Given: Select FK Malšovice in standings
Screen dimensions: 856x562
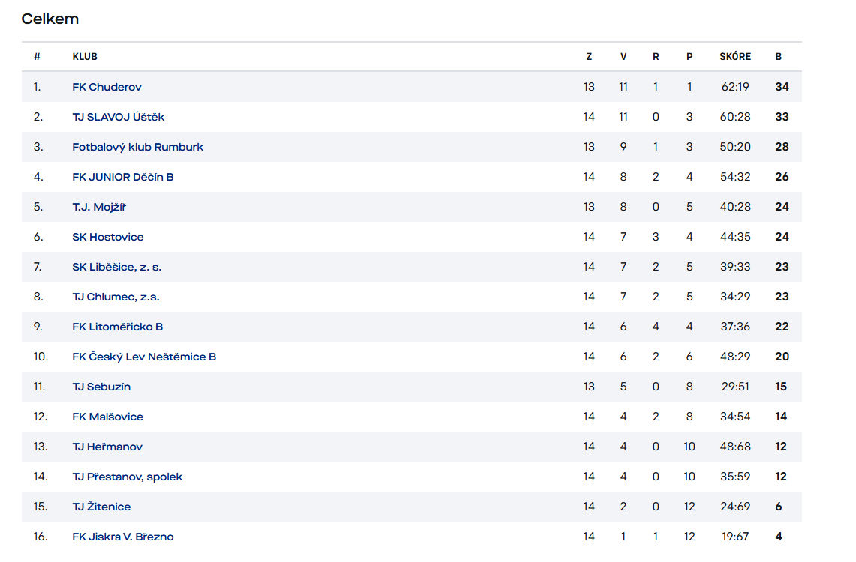Looking at the screenshot, I should [x=107, y=417].
